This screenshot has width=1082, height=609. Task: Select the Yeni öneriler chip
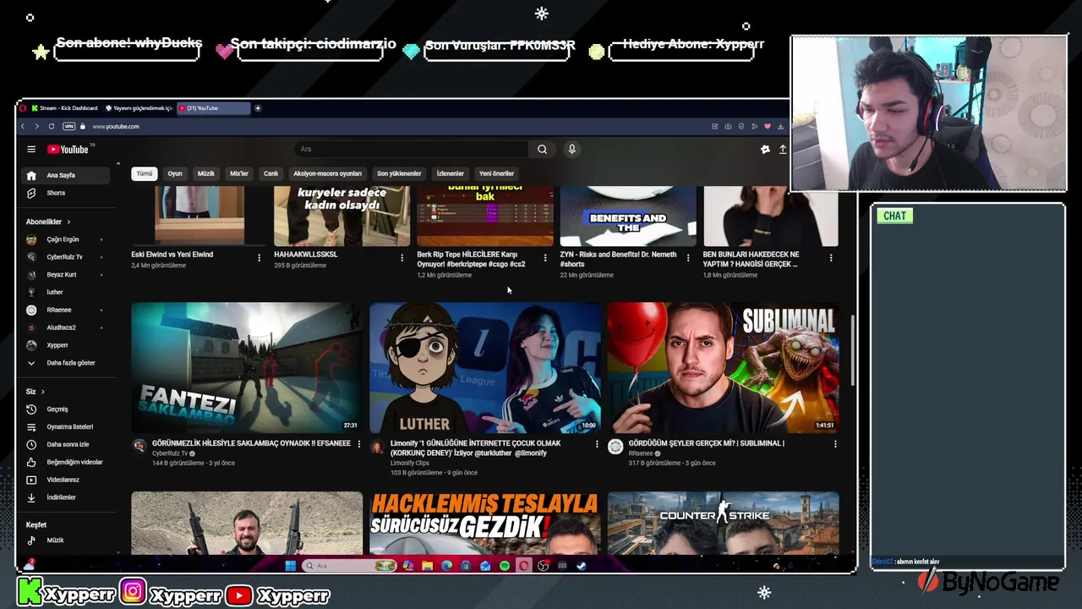(496, 173)
